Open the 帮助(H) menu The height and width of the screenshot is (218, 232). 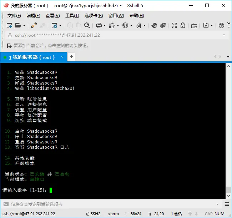coord(137,16)
